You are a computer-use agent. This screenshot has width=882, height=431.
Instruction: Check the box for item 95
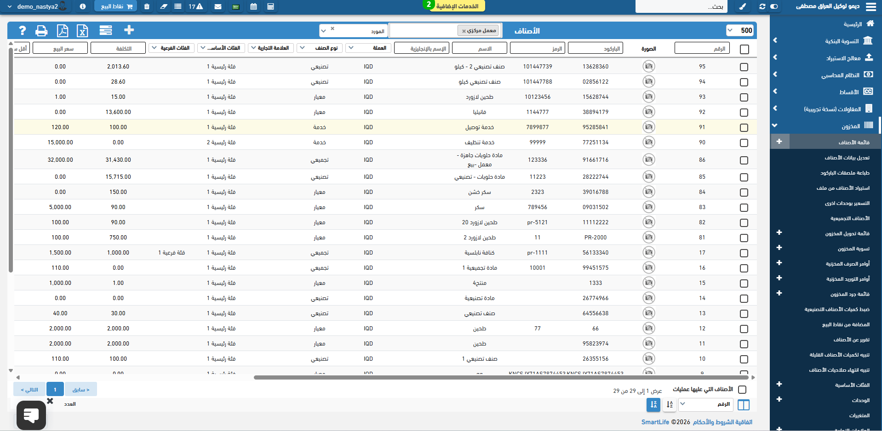click(744, 67)
